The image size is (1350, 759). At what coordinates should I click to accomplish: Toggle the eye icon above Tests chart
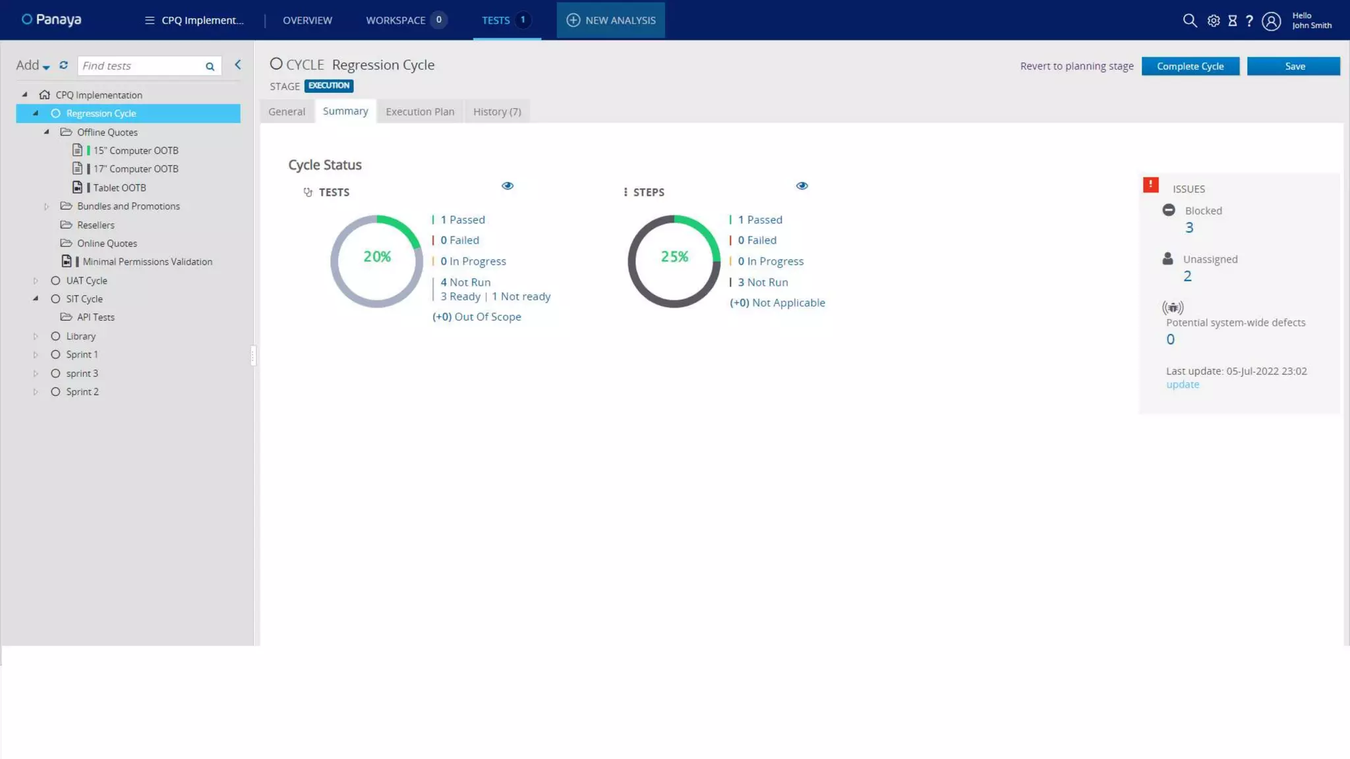(x=507, y=186)
